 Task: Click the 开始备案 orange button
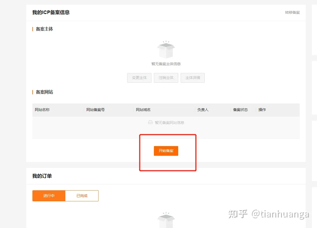coord(166,151)
